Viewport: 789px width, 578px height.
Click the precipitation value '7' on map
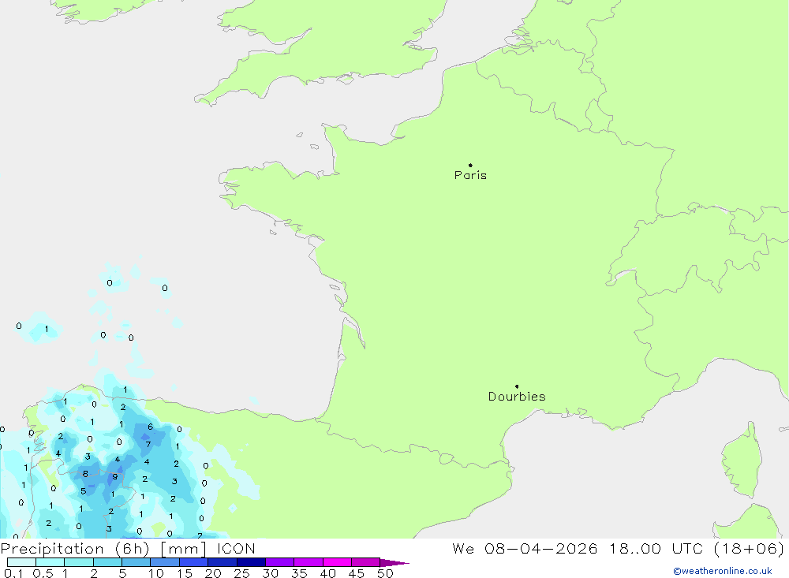coord(148,444)
